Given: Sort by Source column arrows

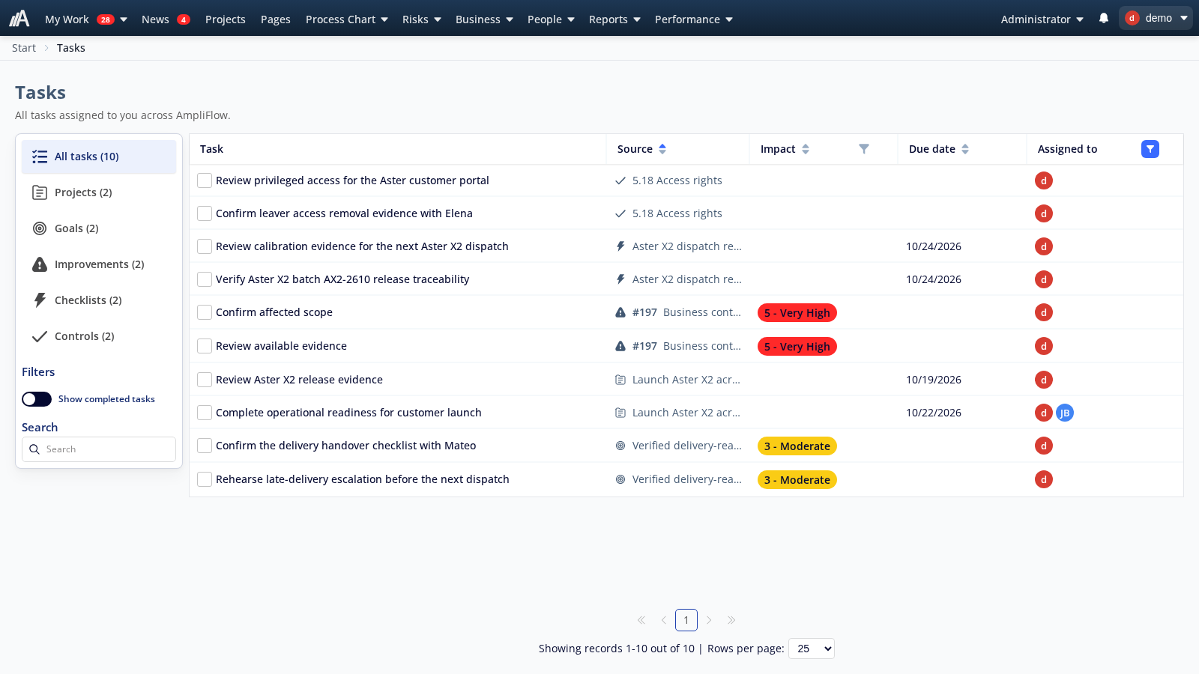Looking at the screenshot, I should [x=662, y=149].
